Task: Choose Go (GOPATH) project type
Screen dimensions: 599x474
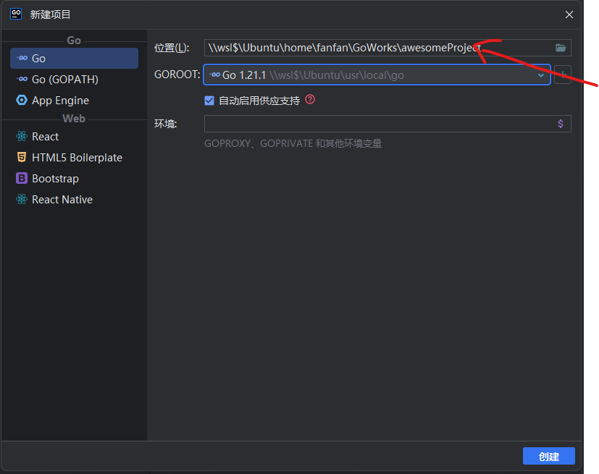Action: click(64, 80)
